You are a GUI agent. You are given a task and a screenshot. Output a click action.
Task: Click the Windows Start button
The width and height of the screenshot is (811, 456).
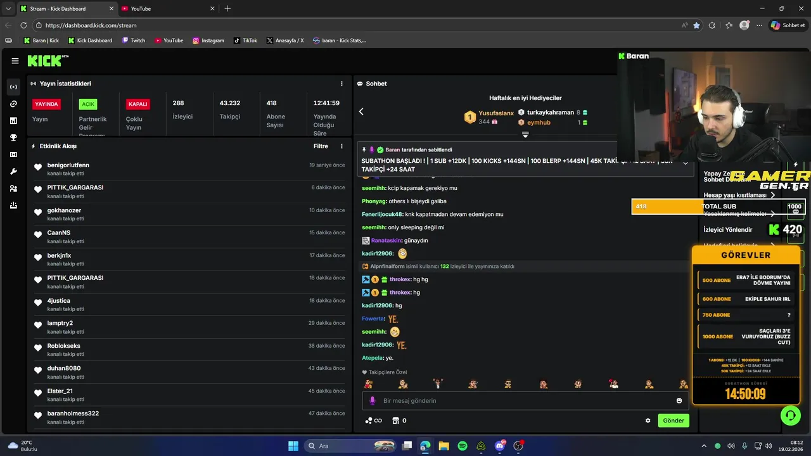point(293,446)
